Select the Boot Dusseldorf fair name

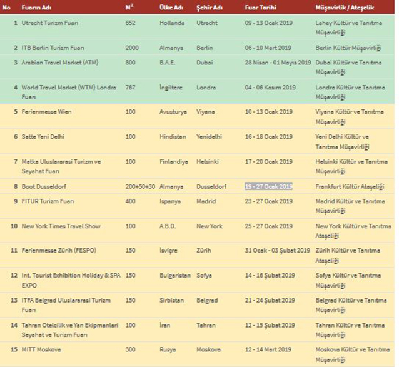(x=46, y=186)
